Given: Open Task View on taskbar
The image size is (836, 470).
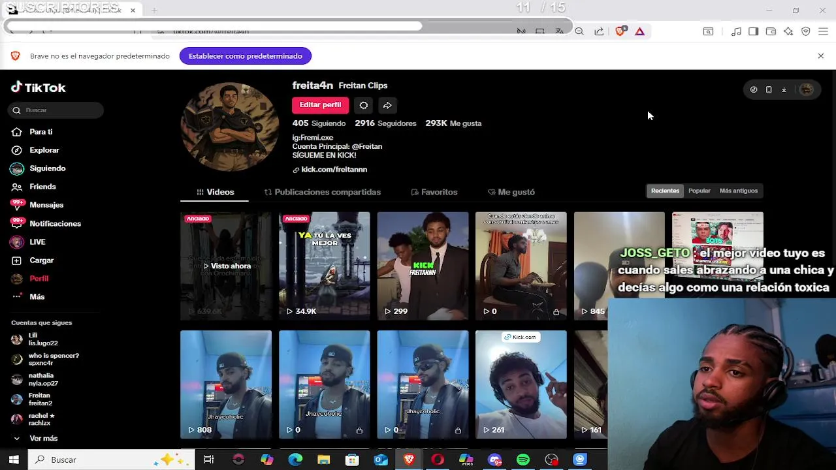Looking at the screenshot, I should tap(209, 460).
